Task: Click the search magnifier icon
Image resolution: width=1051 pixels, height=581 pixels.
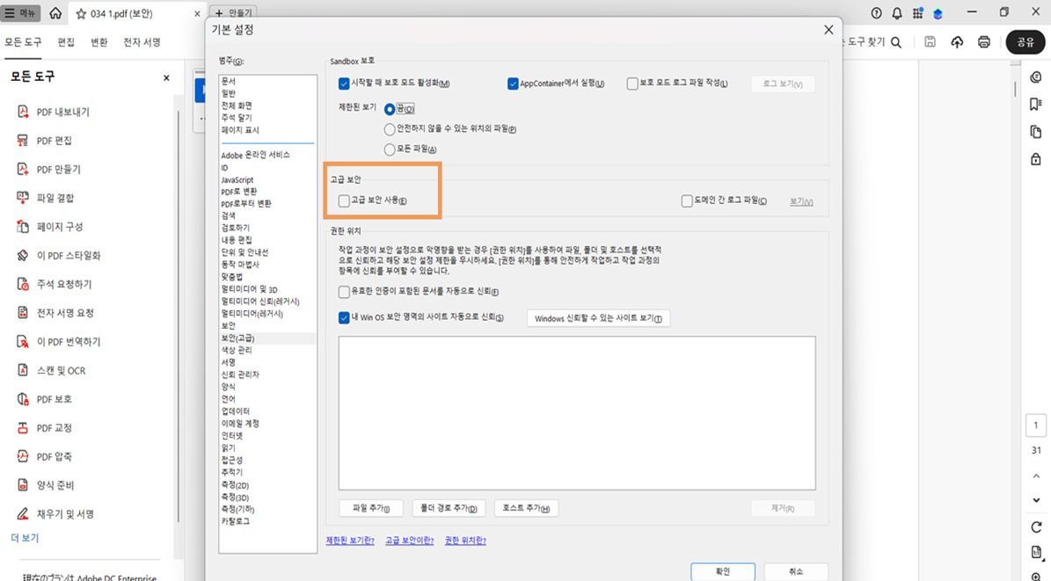Action: click(x=896, y=42)
